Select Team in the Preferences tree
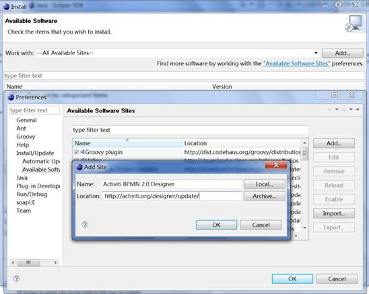The height and width of the screenshot is (294, 369). point(24,211)
